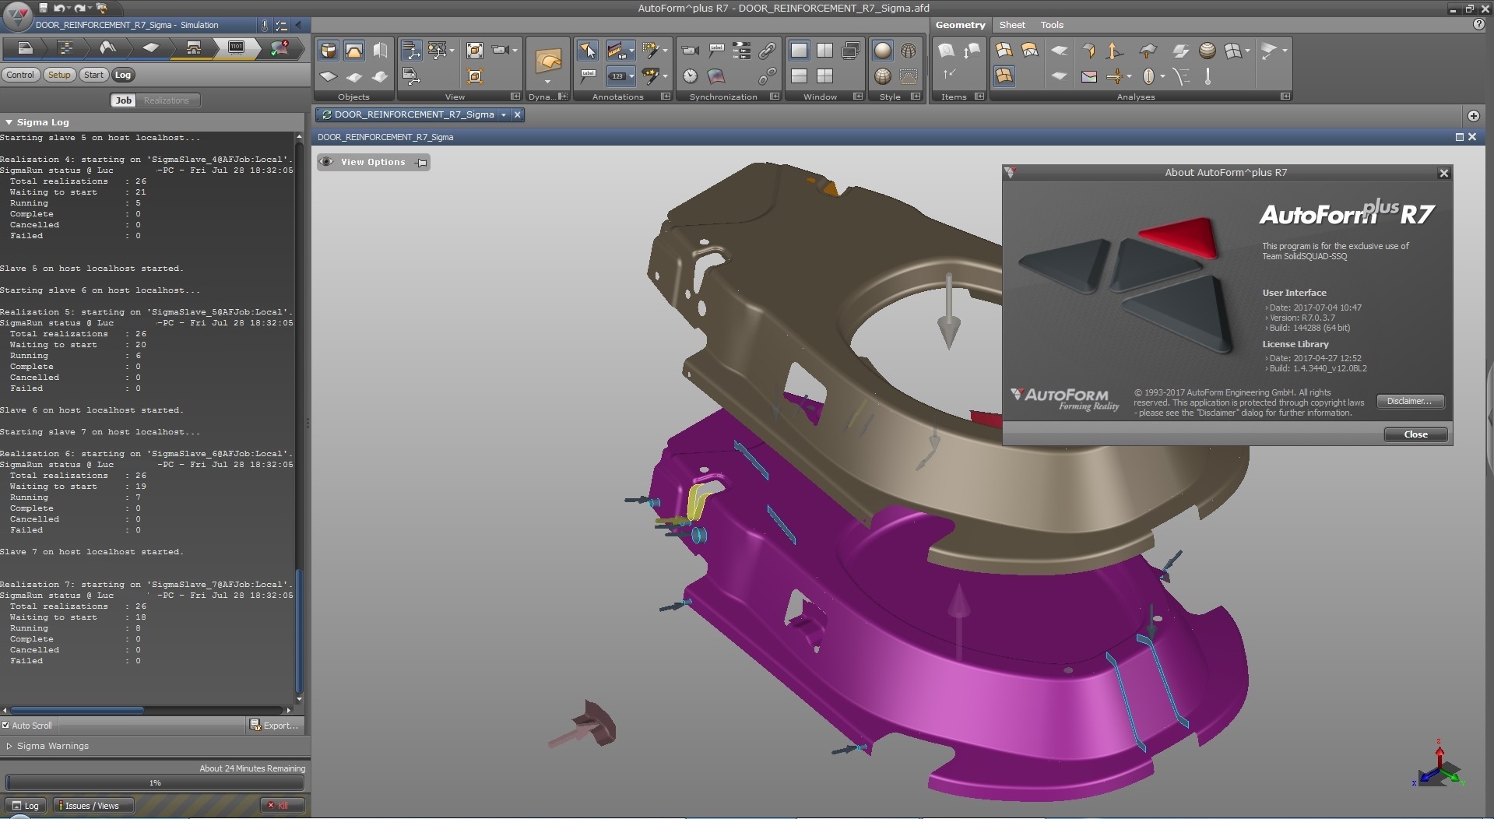The width and height of the screenshot is (1494, 819).
Task: Click the plus button to add a view
Action: pos(1473,116)
